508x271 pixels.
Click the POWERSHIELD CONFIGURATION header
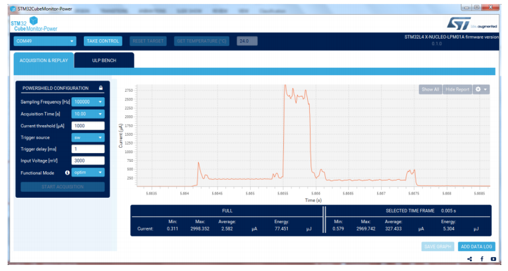click(x=55, y=89)
